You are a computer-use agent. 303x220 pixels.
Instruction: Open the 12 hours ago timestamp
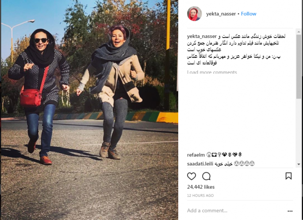coord(200,196)
